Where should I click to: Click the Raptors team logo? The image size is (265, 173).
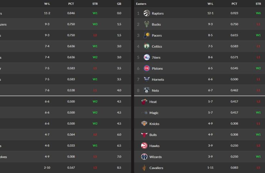(146, 13)
